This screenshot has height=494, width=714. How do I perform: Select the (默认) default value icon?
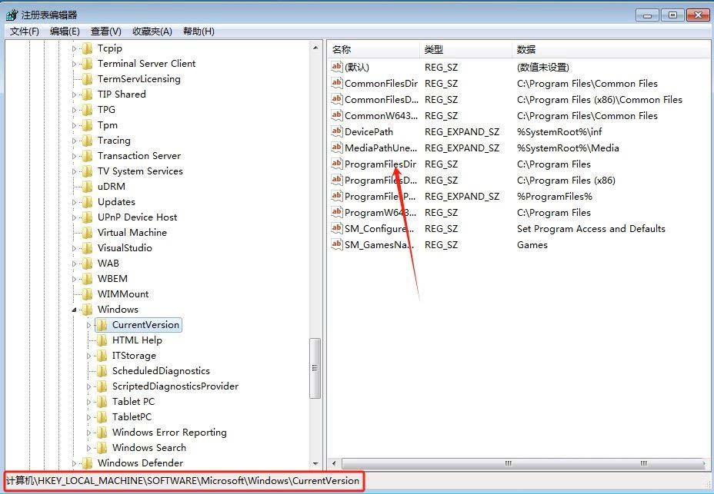(336, 67)
